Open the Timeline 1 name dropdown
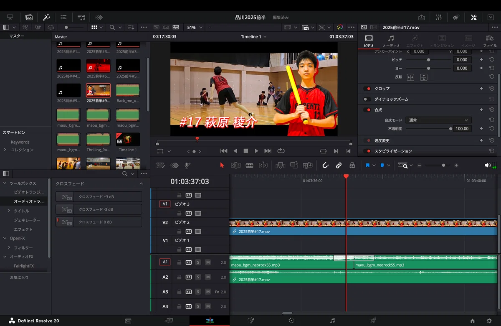 coord(253,36)
